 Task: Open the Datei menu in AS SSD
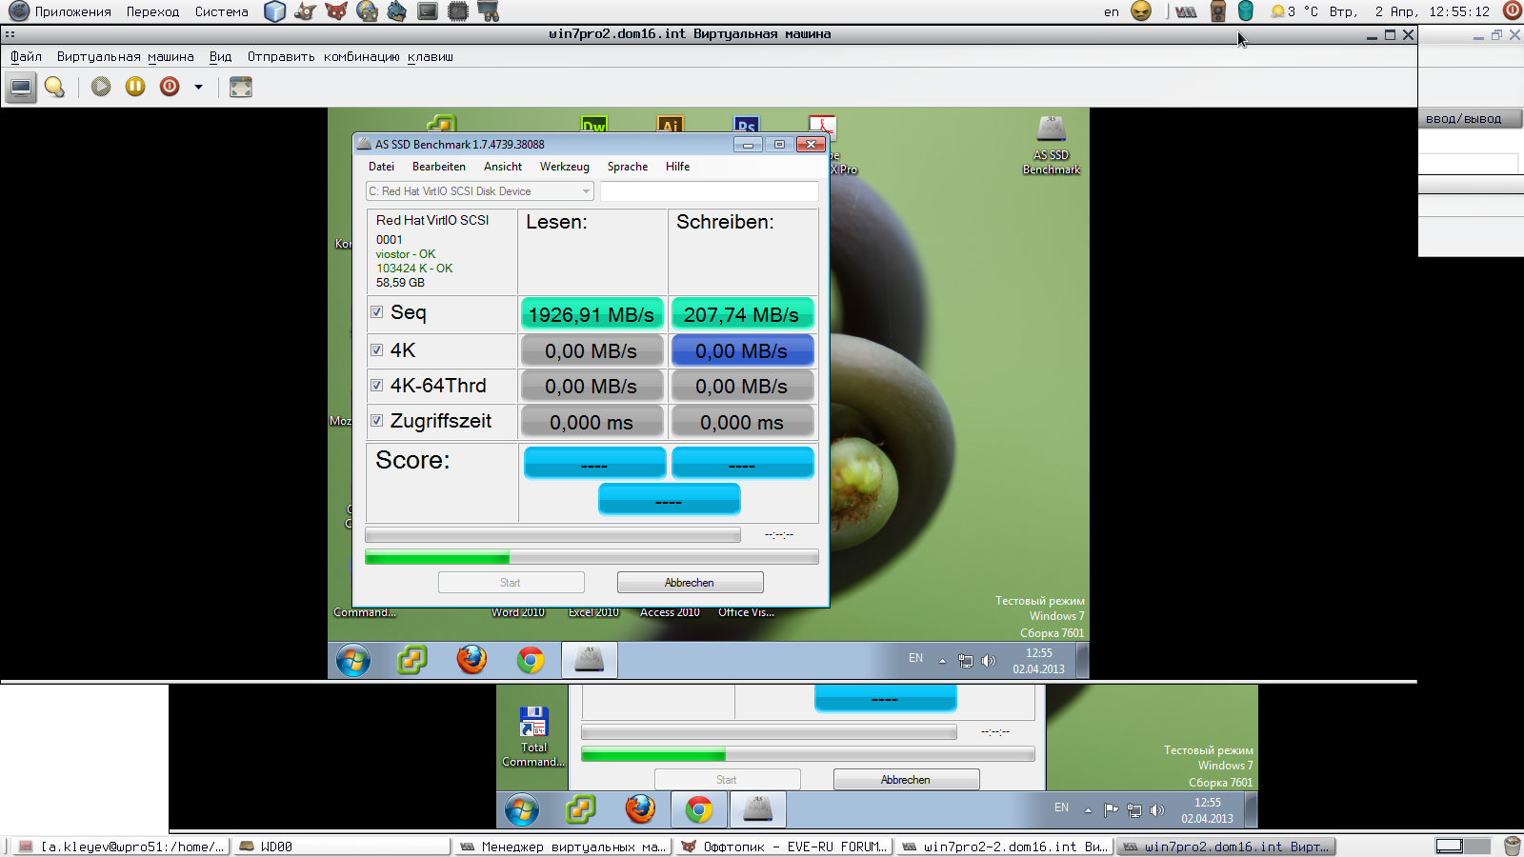coord(381,167)
